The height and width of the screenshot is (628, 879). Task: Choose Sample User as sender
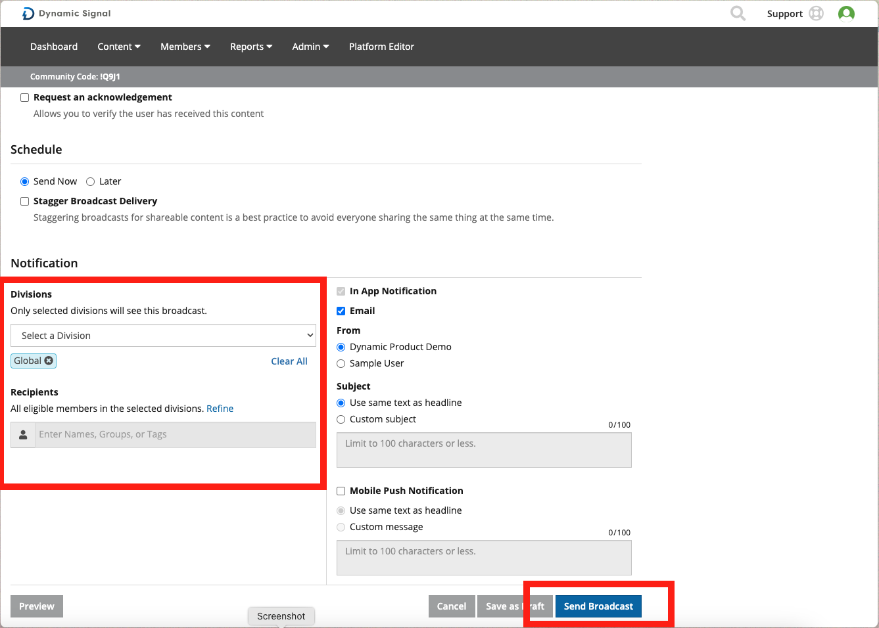coord(341,363)
